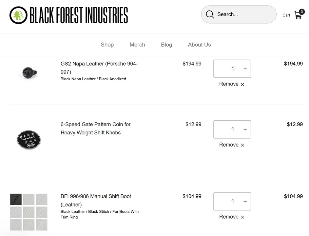Increase GS2 Napa Leather quantity with plus

pos(245,69)
